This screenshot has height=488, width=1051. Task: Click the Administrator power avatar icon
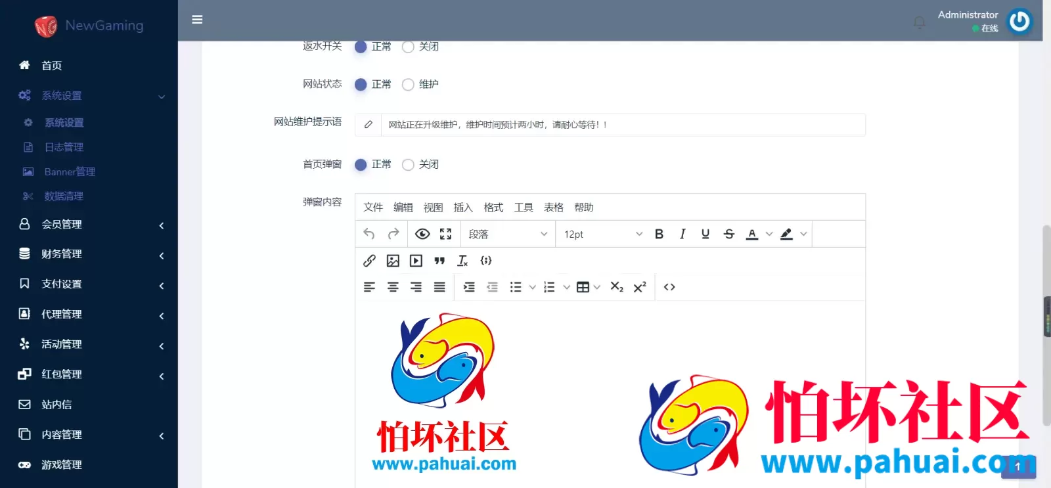1019,21
